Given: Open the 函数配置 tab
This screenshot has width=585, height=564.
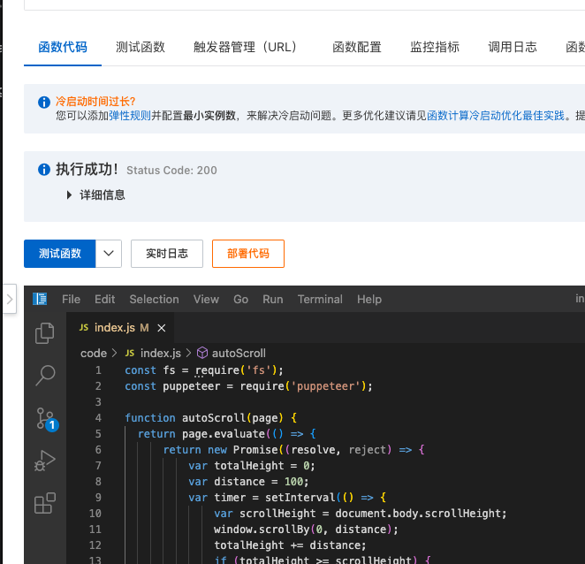Looking at the screenshot, I should pyautogui.click(x=357, y=47).
